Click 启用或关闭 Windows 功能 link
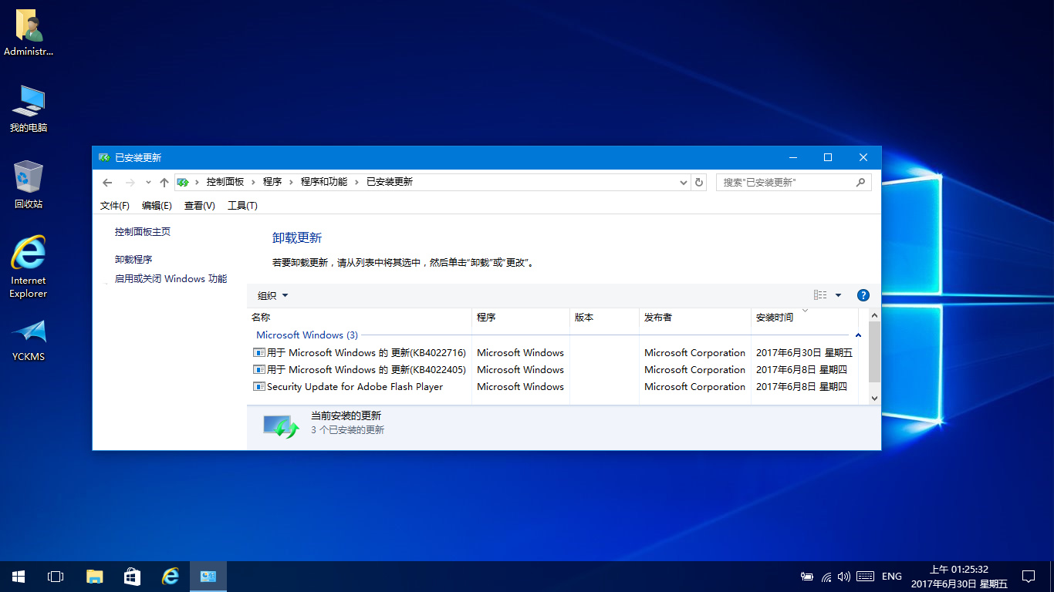The width and height of the screenshot is (1054, 592). click(x=171, y=279)
